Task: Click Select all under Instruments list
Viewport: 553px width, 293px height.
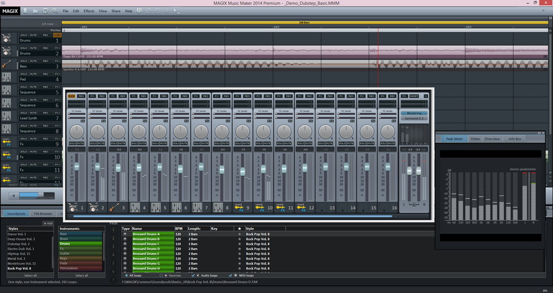Action: [81, 275]
